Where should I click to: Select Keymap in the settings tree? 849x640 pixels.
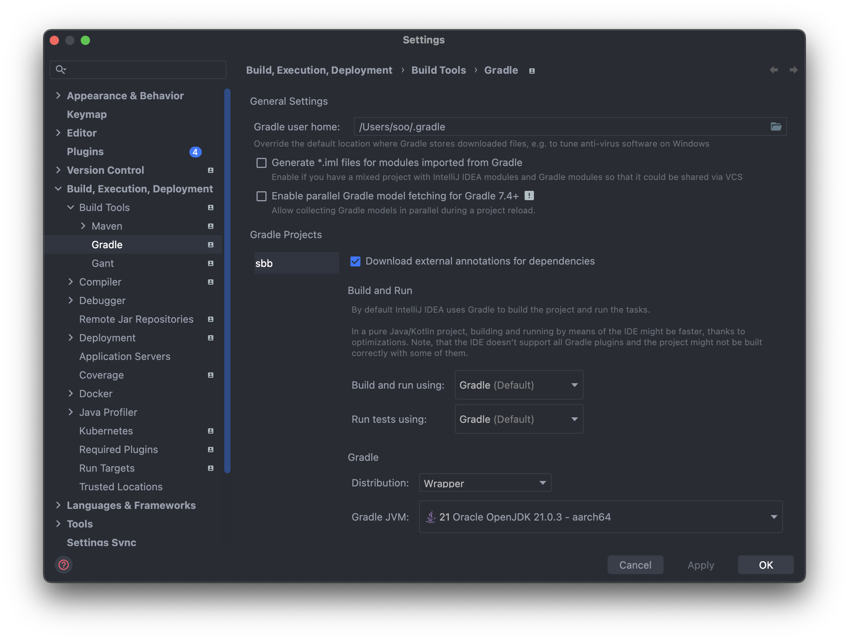pyautogui.click(x=87, y=114)
